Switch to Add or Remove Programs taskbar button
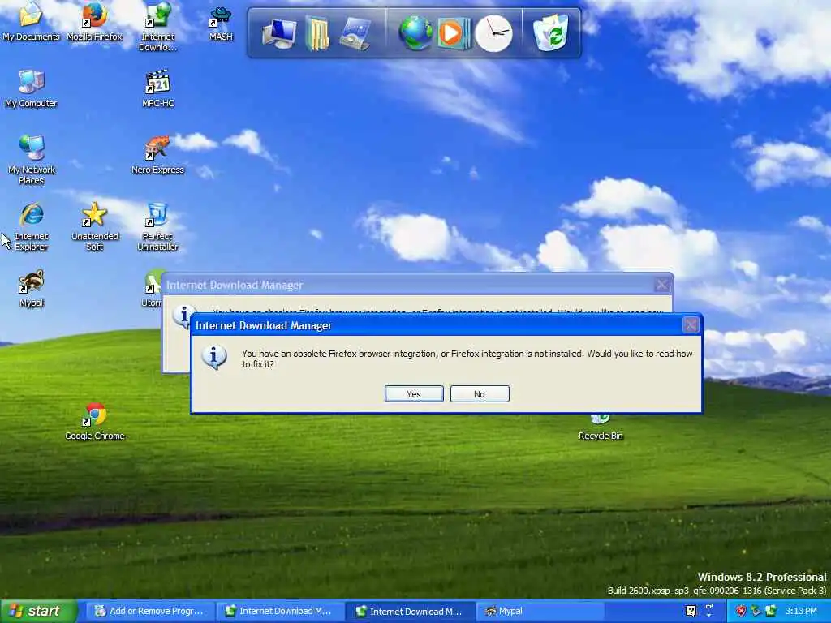Screen dimensions: 831x623 coord(149,612)
